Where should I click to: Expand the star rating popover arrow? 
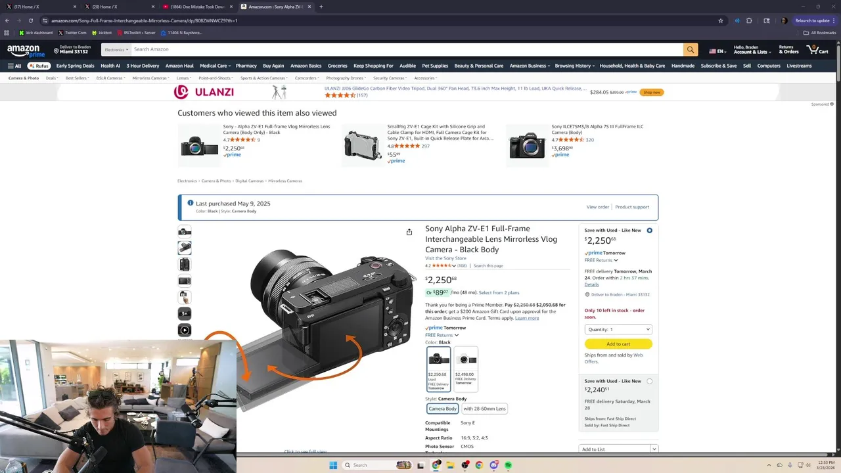click(454, 265)
